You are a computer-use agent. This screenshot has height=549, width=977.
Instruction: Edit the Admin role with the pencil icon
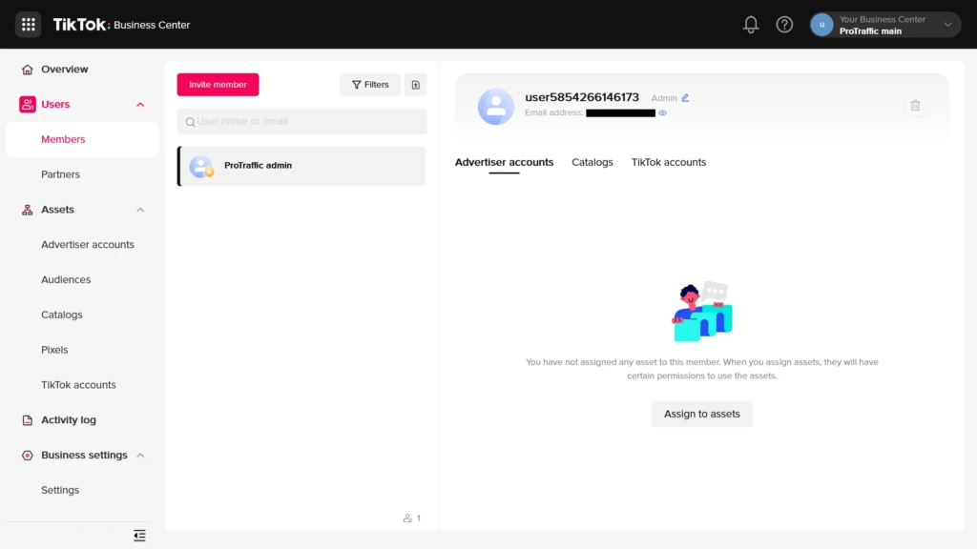(685, 98)
